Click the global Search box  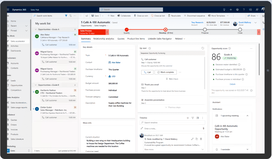[x=131, y=9]
